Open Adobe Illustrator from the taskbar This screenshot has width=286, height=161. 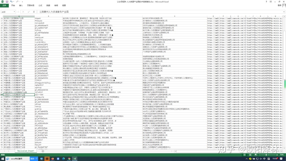[47, 159]
